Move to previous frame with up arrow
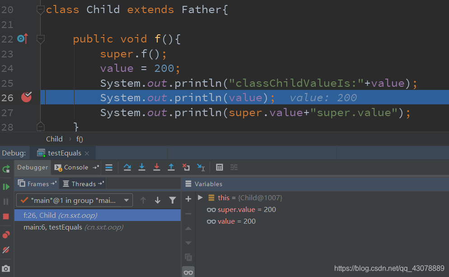 click(143, 200)
